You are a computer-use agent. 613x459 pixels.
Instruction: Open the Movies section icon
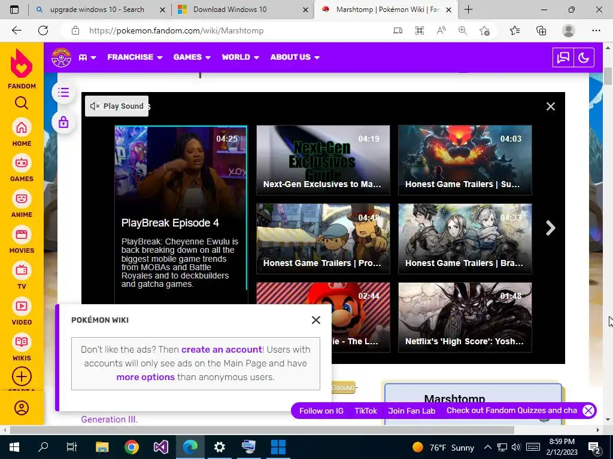[22, 234]
